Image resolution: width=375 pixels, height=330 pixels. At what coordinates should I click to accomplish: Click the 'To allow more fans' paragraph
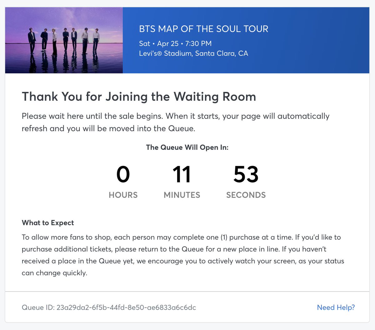click(183, 255)
